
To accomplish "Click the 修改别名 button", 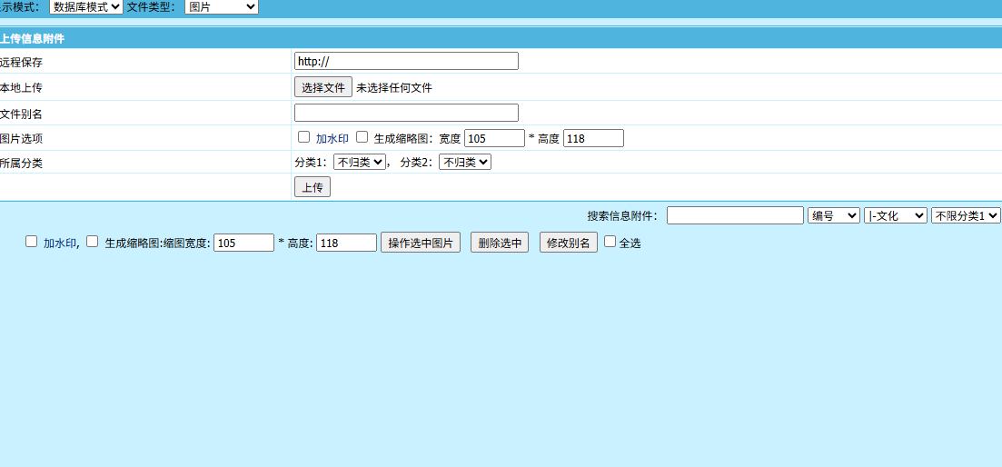I will pyautogui.click(x=569, y=243).
